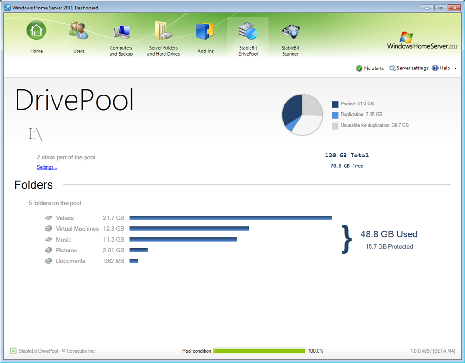Click the Unusable for duplication gray swatch
The image size is (465, 363).
click(335, 126)
